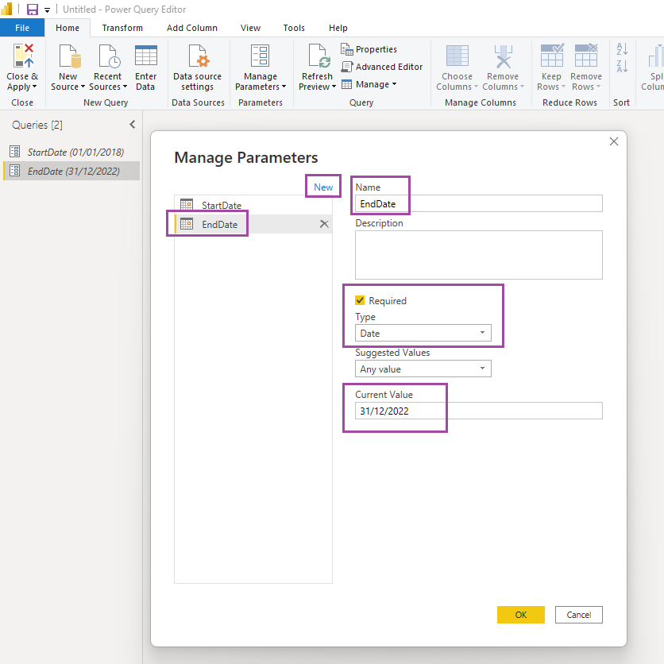This screenshot has width=664, height=664.
Task: Confirm with the OK button
Action: [520, 615]
